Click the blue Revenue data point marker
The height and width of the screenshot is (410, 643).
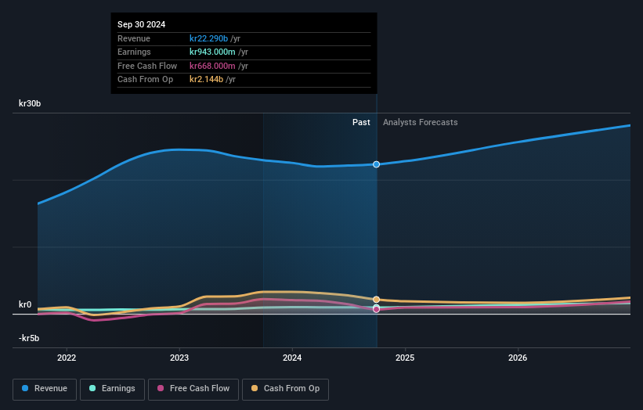[x=376, y=164]
